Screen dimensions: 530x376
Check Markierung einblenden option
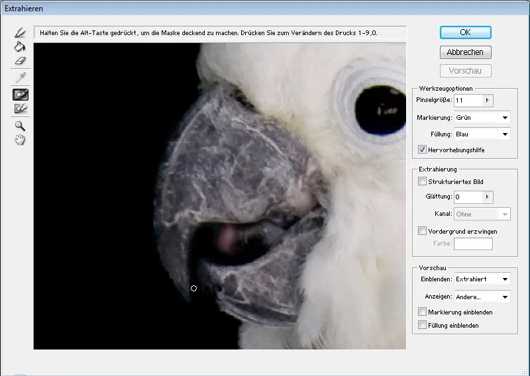[x=422, y=312]
